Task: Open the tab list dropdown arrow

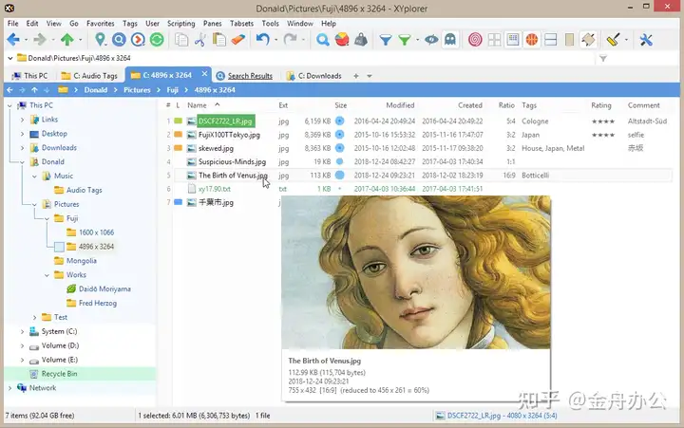Action: pyautogui.click(x=370, y=76)
